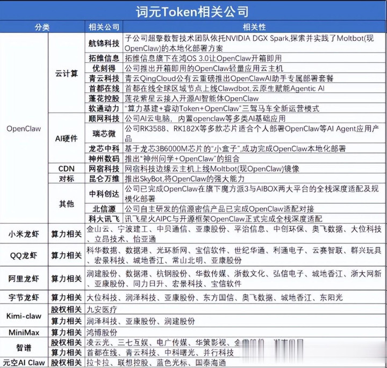Click 算力相关 in the 小米龙虾 row

(x=67, y=234)
